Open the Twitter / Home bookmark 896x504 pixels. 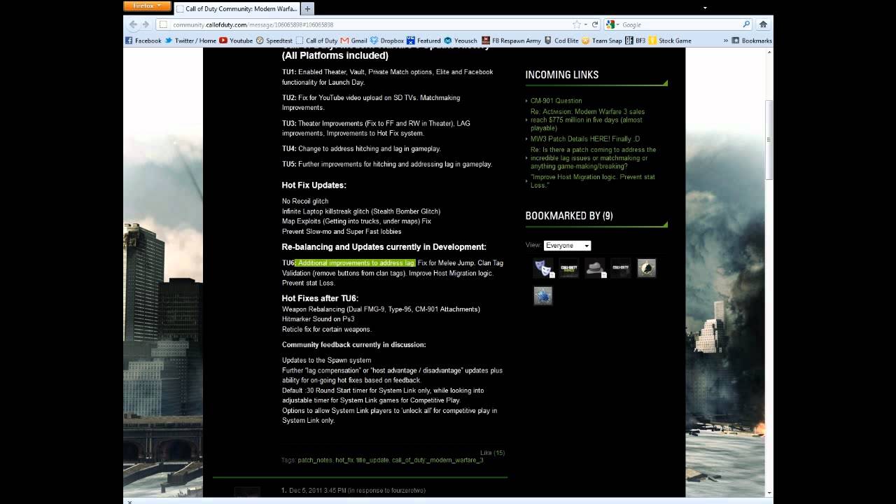click(x=190, y=41)
